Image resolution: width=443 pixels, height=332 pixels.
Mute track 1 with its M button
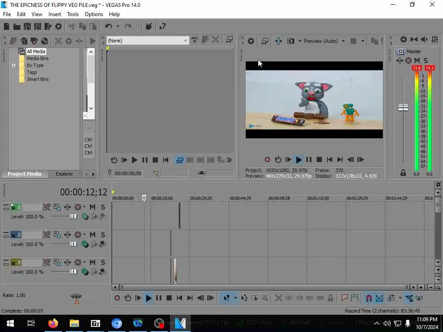coord(93,207)
